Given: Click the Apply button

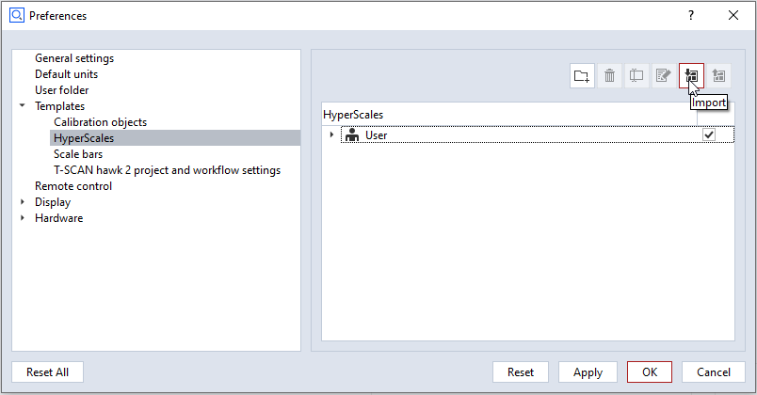Looking at the screenshot, I should coord(588,372).
